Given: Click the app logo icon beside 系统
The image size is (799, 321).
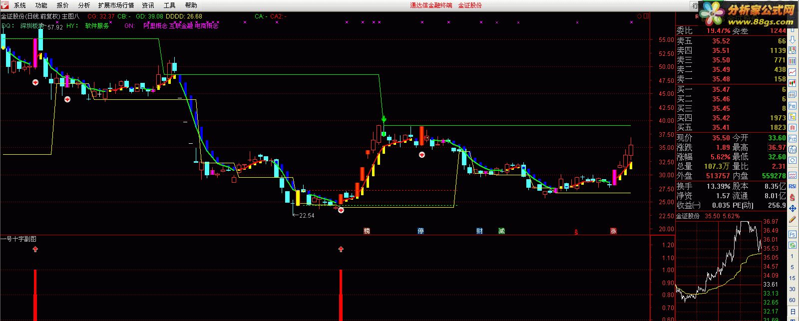Looking at the screenshot, I should pyautogui.click(x=5, y=5).
